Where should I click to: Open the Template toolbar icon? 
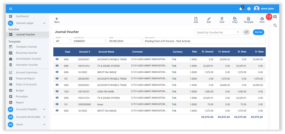click(x=248, y=19)
